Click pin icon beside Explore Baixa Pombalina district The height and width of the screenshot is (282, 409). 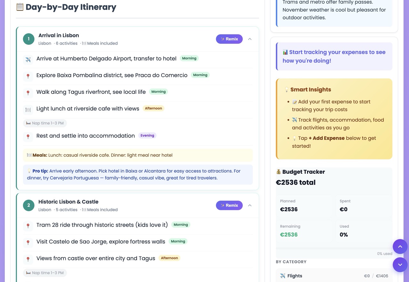pos(28,76)
